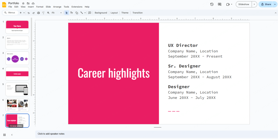Click the Transition button
Screen dimensions: 278x139
(137, 13)
